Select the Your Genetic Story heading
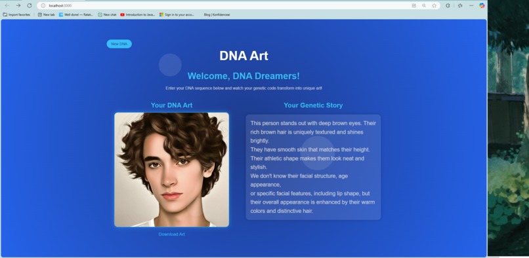Screen dimensions: 529x258 point(313,105)
